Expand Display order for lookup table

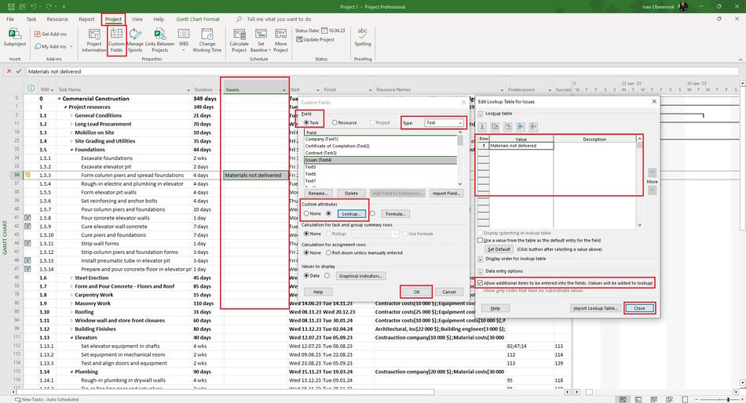coord(481,259)
